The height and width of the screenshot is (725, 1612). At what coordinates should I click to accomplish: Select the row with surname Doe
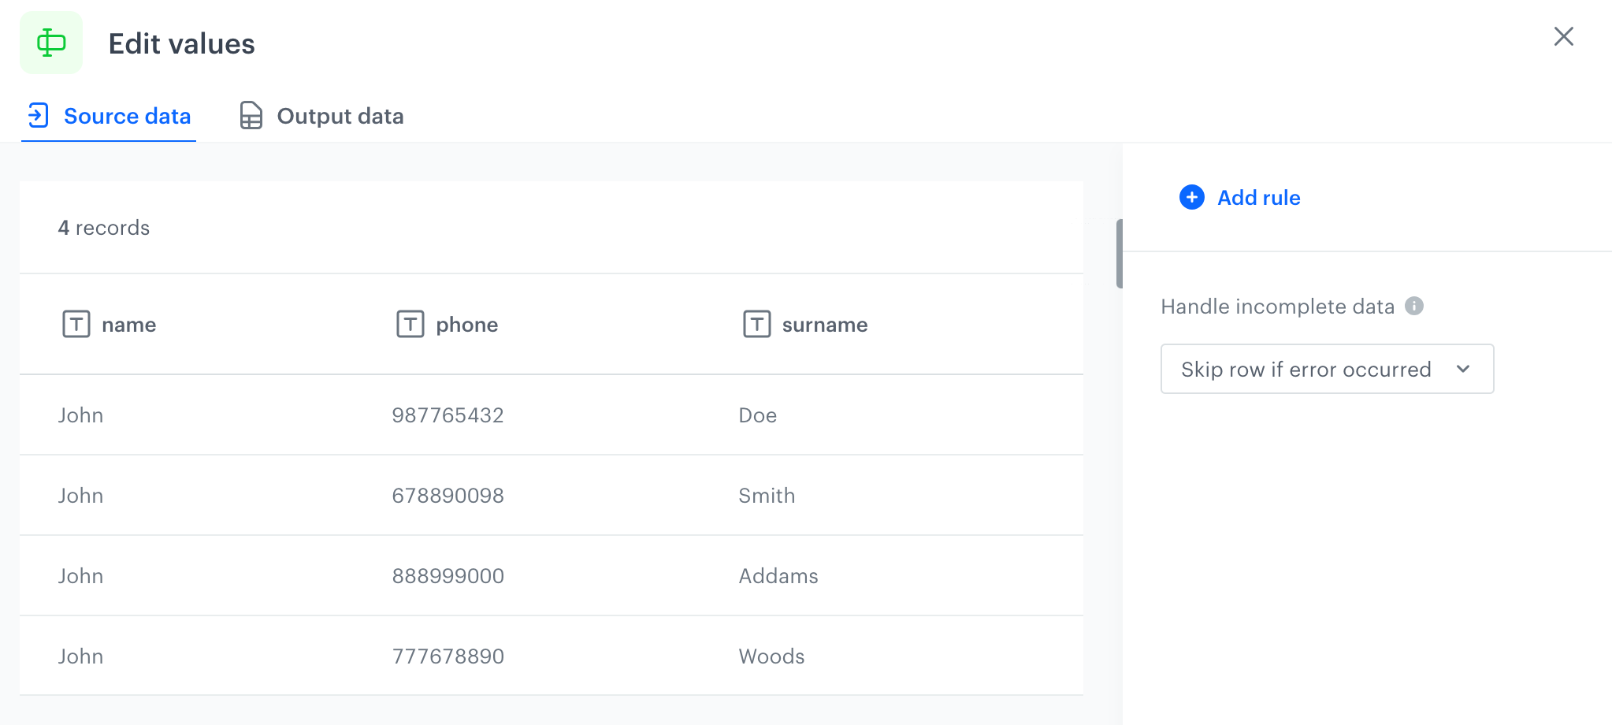[x=552, y=415]
